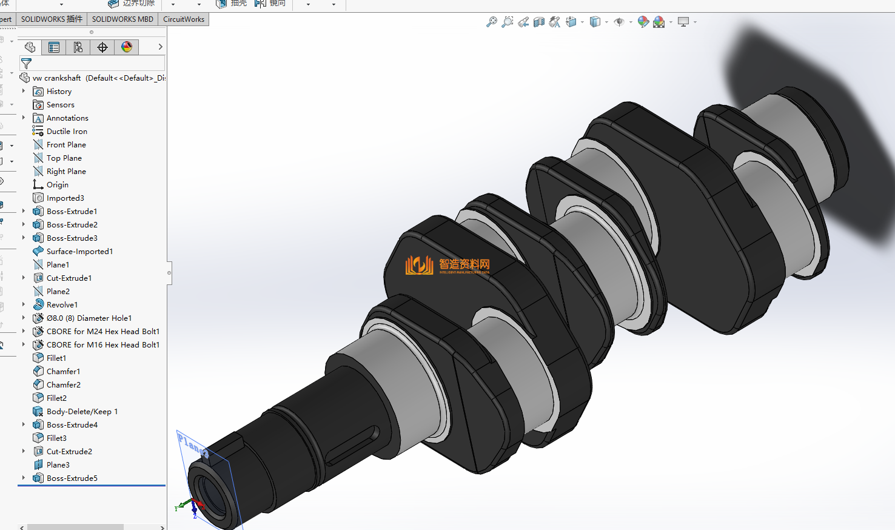
Task: Click the Edit Appearance icon
Action: (643, 22)
